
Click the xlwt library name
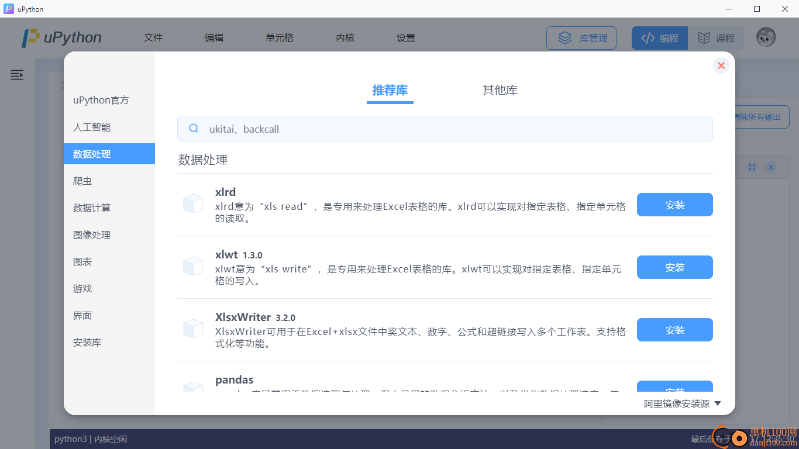(226, 255)
